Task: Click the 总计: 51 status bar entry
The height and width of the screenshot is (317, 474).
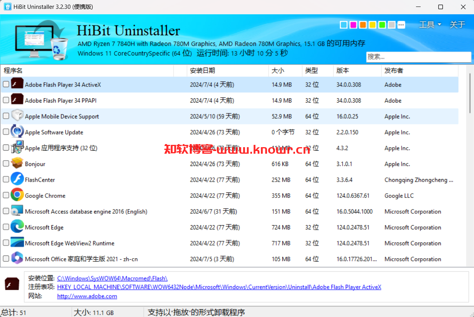Action: click(14, 312)
